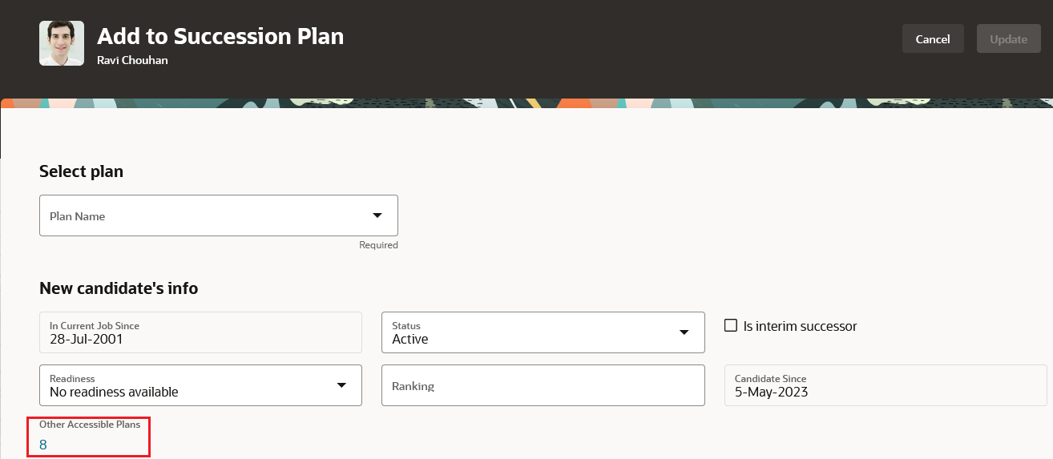Image resolution: width=1053 pixels, height=459 pixels.
Task: Click the Status field showing Active
Action: [x=543, y=332]
